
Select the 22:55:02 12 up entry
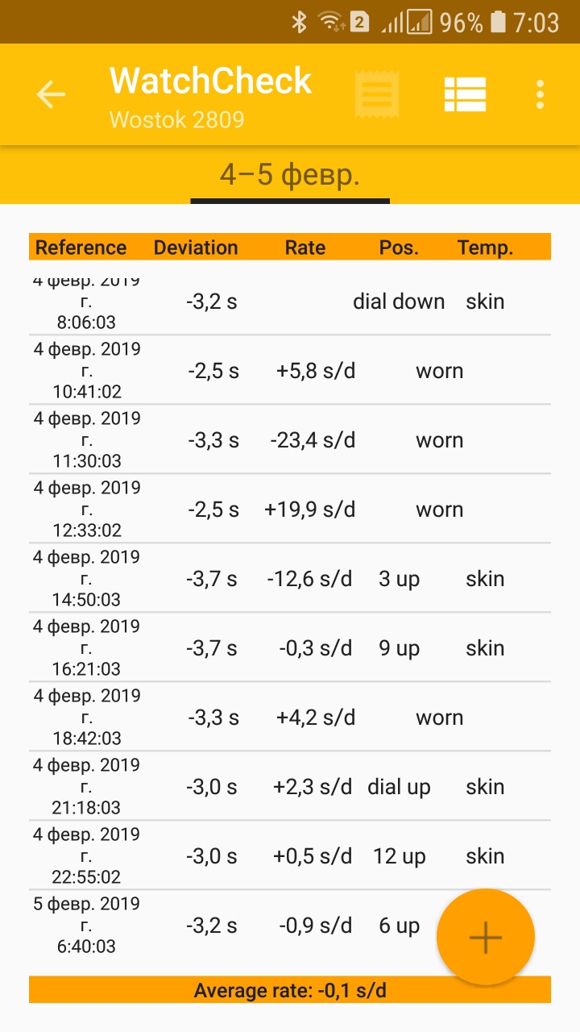pos(290,856)
